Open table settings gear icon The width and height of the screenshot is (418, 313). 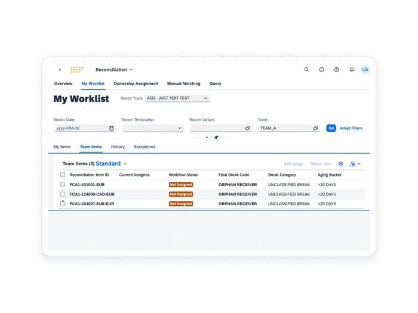(341, 164)
